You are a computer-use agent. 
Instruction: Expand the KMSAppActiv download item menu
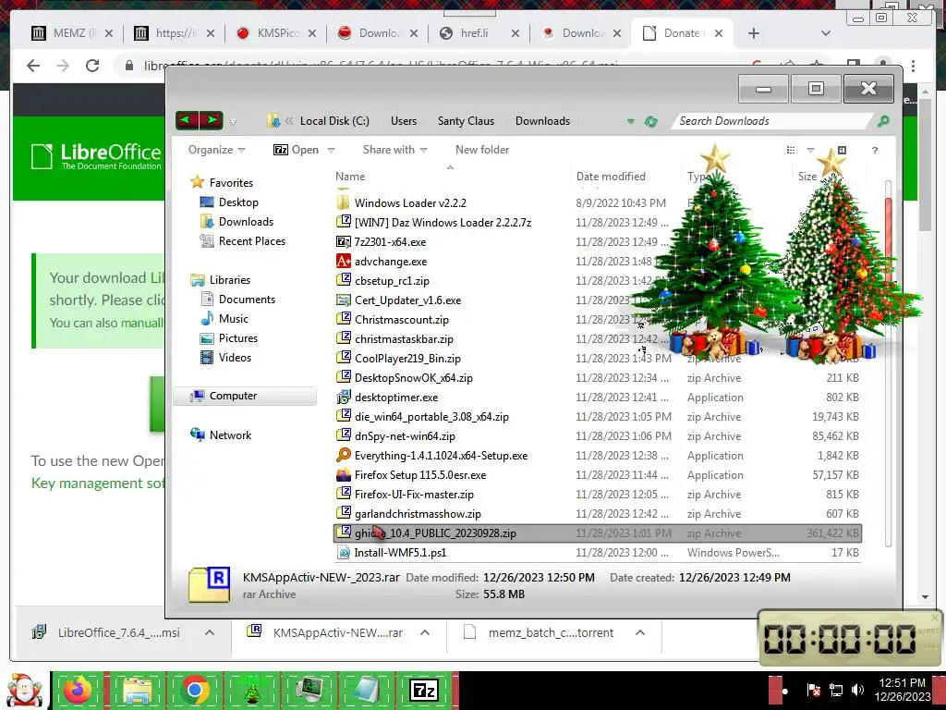click(425, 632)
